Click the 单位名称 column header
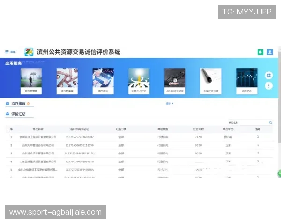Viewport: 281px width, 224px height. click(38, 129)
